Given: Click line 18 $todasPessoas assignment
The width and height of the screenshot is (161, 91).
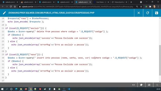Looking at the screenshot, I should (x=28, y=18).
